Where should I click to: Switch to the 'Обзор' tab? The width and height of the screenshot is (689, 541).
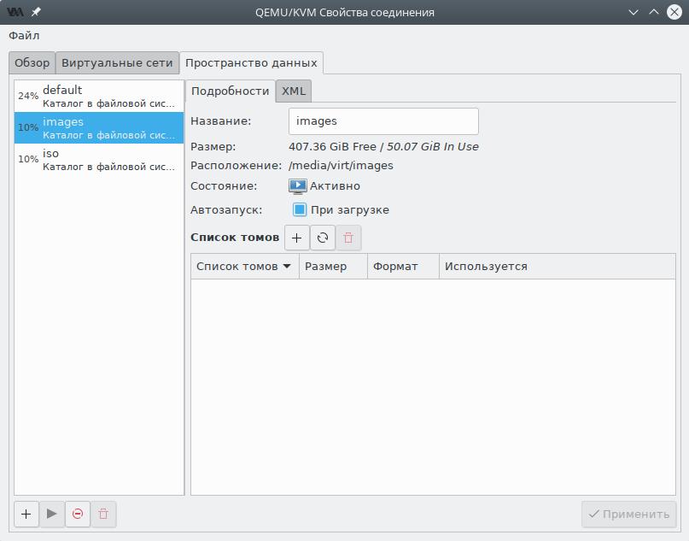click(x=32, y=63)
